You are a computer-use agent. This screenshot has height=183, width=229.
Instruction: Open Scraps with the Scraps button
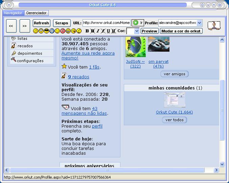62,23
